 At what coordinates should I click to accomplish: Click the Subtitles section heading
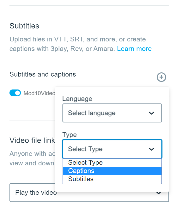click(24, 26)
